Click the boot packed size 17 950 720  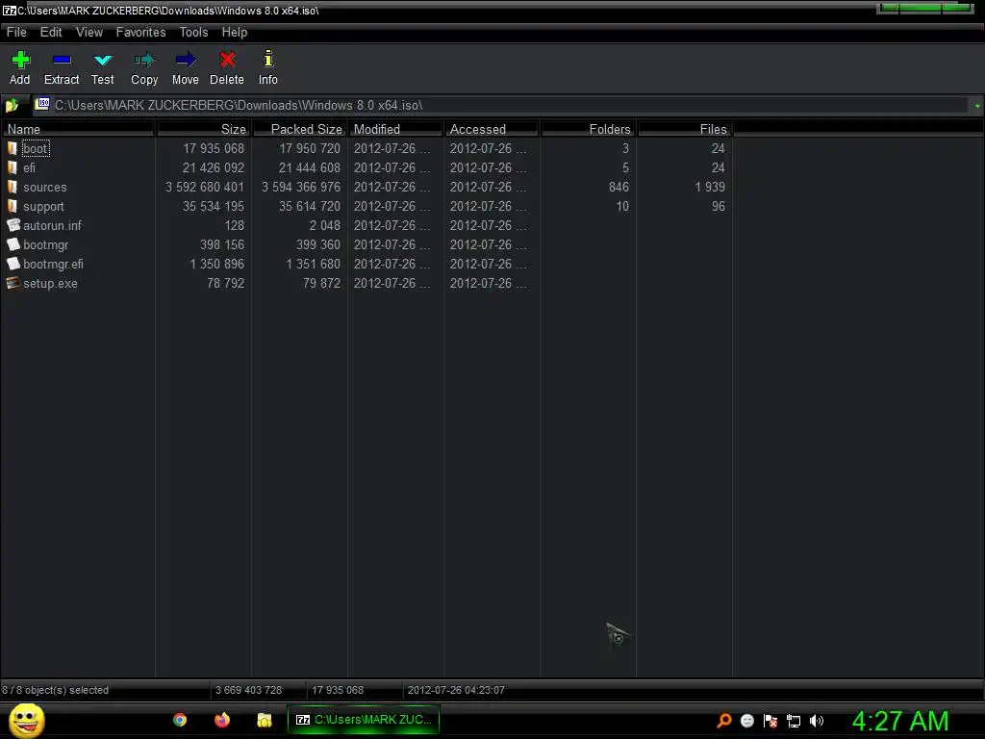[310, 148]
